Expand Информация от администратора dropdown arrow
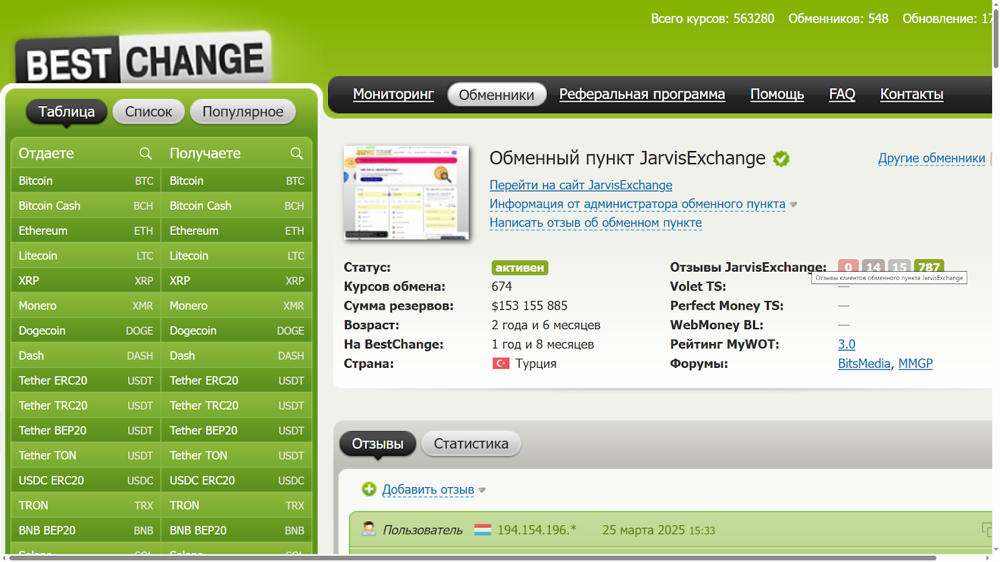Image resolution: width=1000 pixels, height=562 pixels. point(793,205)
